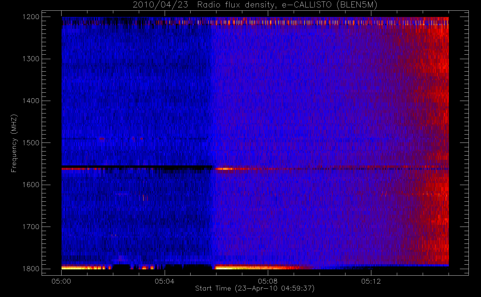Click the 05:04 time tick label
Viewport: 481px width, 297px height.
pos(164,281)
